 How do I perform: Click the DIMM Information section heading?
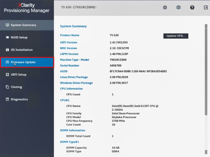pyautogui.click(x=72, y=130)
